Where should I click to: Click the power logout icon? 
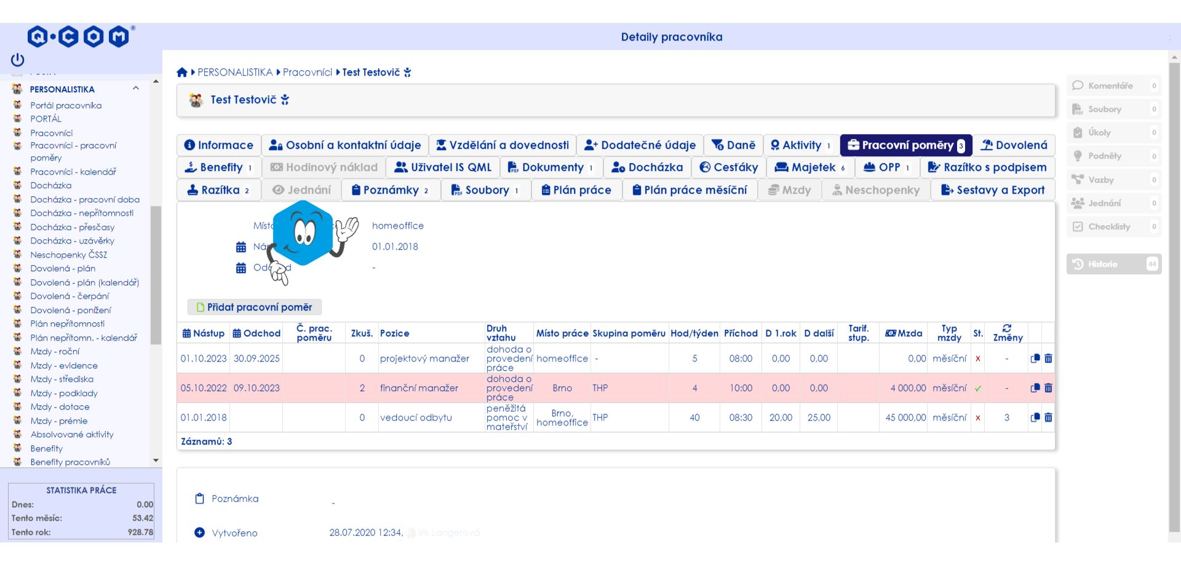pyautogui.click(x=17, y=60)
